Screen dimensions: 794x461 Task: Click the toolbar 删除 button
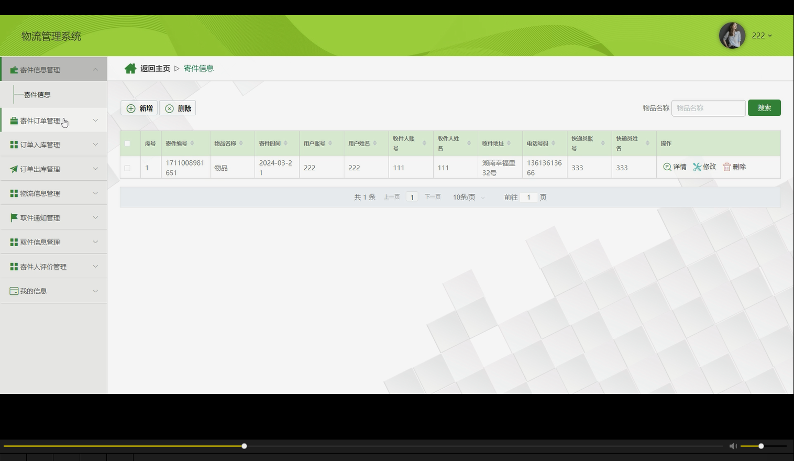(x=178, y=108)
